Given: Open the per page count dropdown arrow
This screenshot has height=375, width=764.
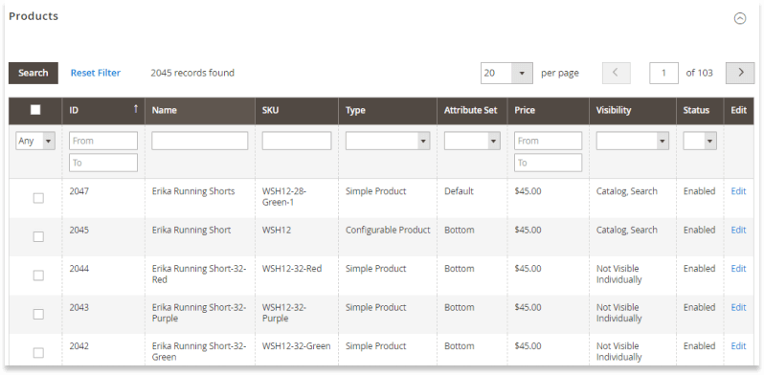Looking at the screenshot, I should (522, 73).
